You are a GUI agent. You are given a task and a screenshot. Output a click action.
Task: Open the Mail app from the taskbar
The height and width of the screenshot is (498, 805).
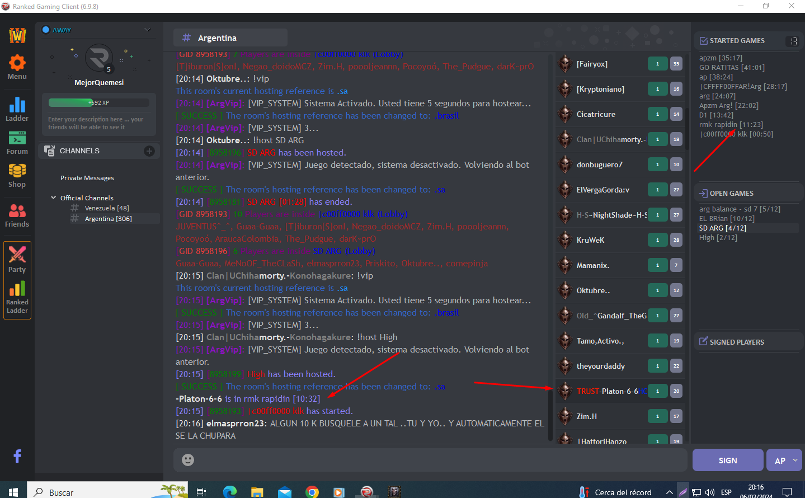point(285,492)
